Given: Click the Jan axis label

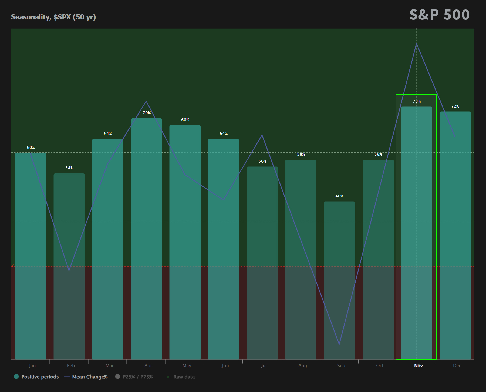Looking at the screenshot, I should click(32, 365).
